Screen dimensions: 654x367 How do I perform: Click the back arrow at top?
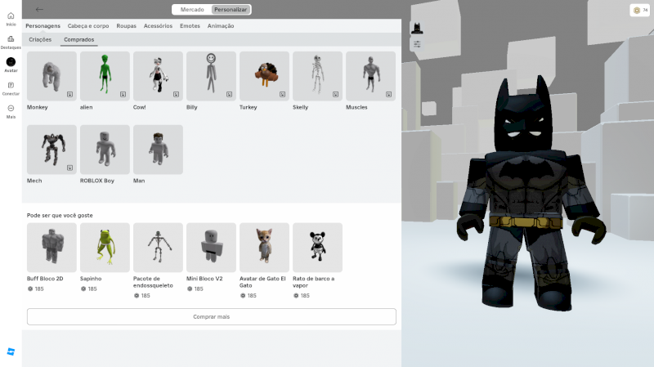(40, 9)
